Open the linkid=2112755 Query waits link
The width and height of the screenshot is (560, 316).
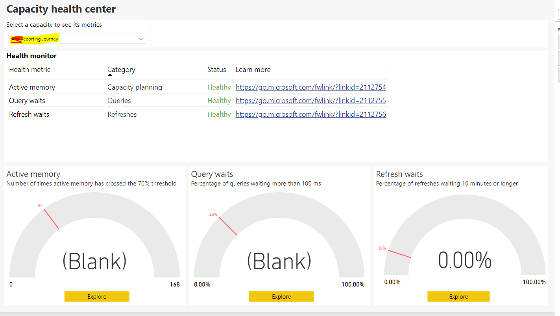pyautogui.click(x=311, y=101)
